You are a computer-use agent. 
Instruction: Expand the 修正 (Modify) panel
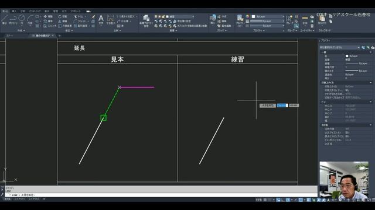pos(69,30)
